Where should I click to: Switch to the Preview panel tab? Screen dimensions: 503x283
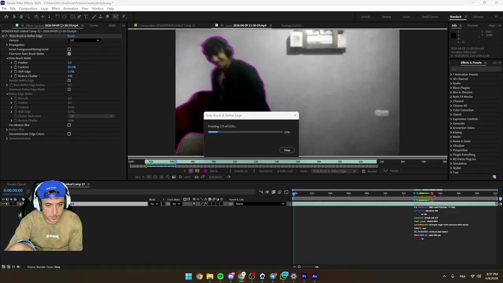click(473, 26)
